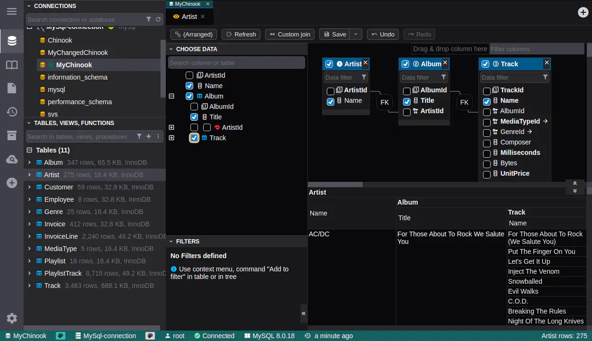The height and width of the screenshot is (341, 592).
Task: Click the Custom join button
Action: pyautogui.click(x=290, y=34)
